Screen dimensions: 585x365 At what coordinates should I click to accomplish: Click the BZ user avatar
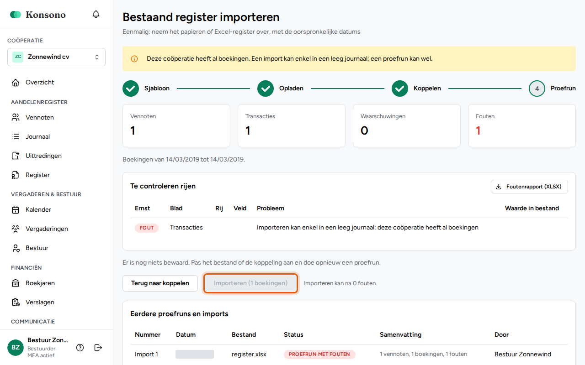pos(16,348)
